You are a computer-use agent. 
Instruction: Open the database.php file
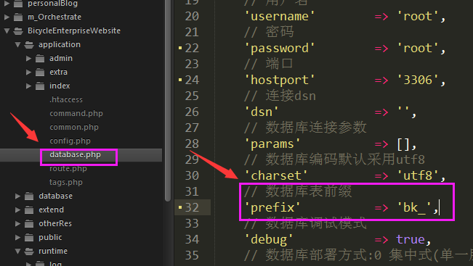pos(75,154)
